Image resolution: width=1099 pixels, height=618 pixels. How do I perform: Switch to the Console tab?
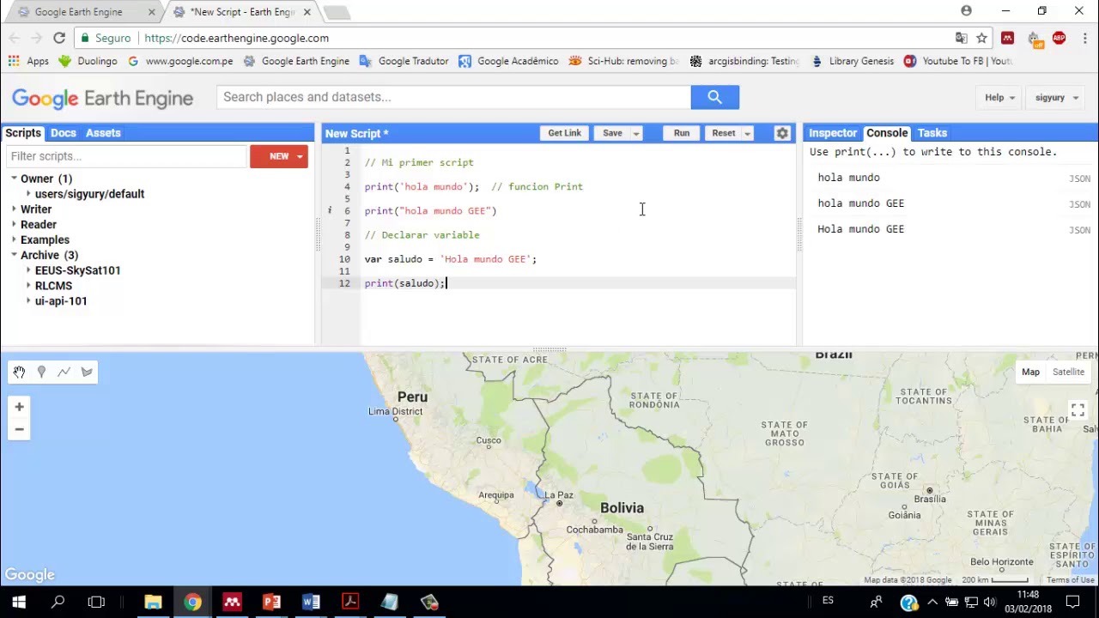coord(887,133)
